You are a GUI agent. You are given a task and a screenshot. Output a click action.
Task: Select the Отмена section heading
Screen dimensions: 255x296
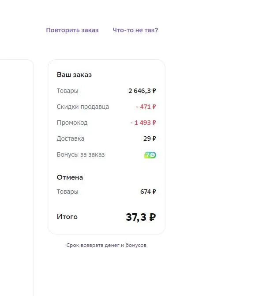[x=70, y=177]
